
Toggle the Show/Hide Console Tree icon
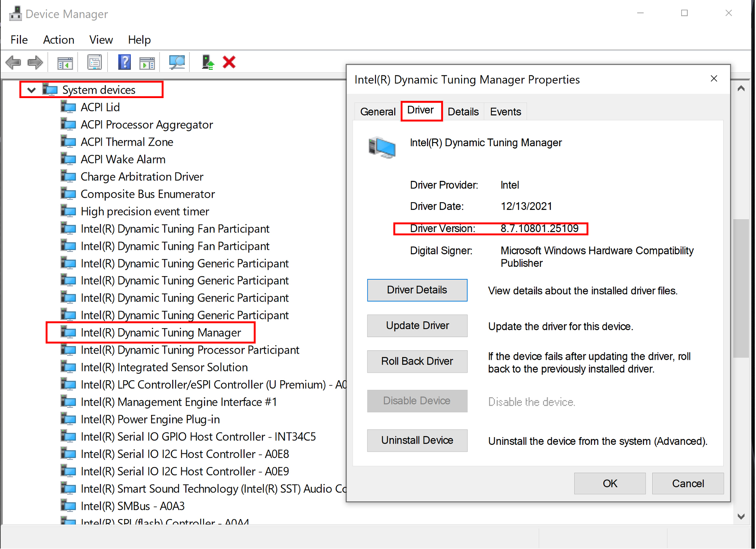point(65,63)
